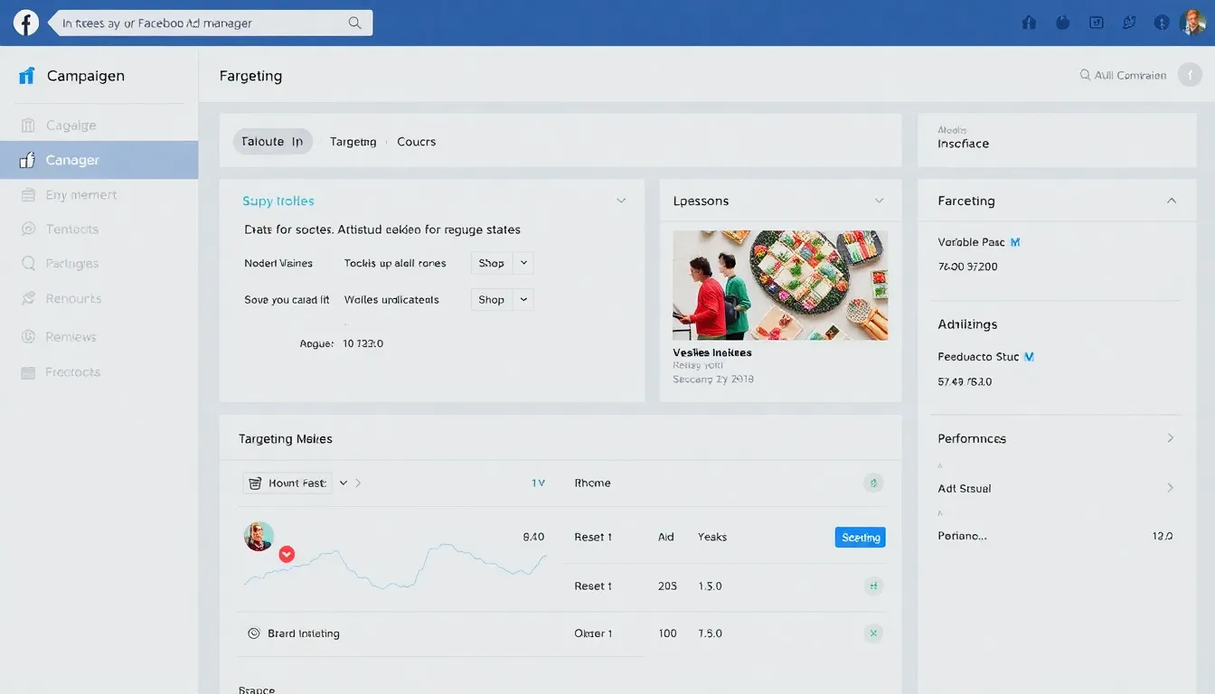
Task: Click the magnifying glass in the search bar
Action: 354,22
